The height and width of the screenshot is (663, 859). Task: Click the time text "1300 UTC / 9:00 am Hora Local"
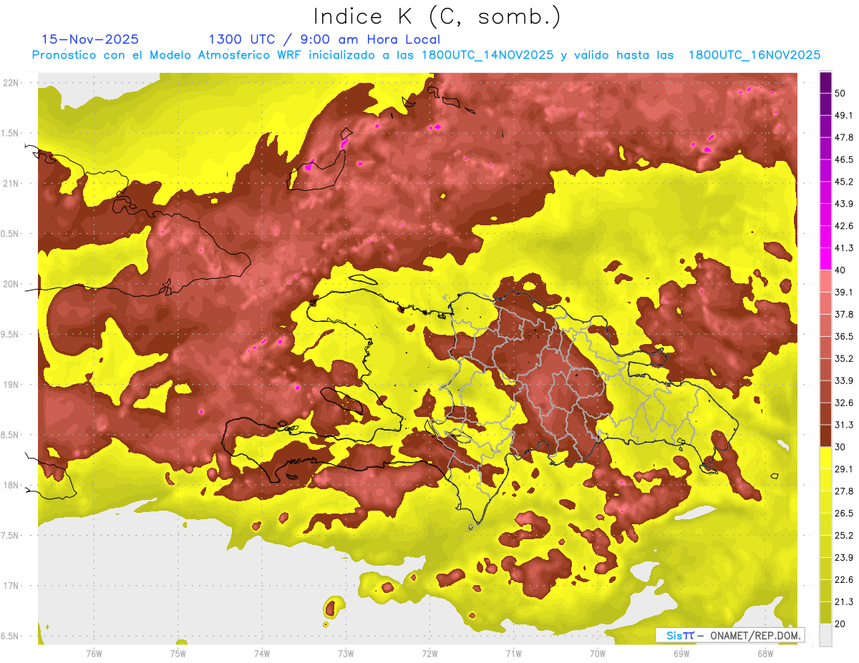click(x=324, y=39)
